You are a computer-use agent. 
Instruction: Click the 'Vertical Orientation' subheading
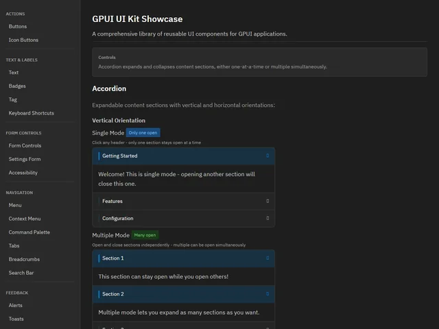tap(119, 121)
